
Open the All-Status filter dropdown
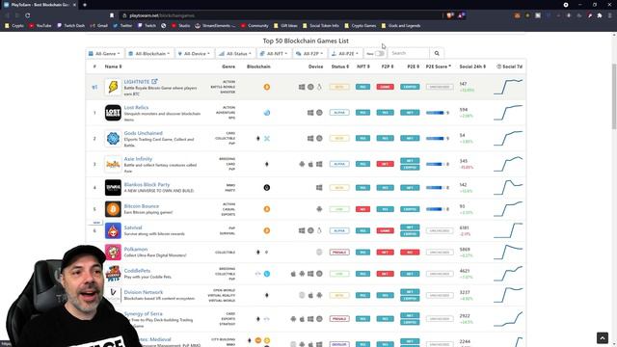coord(235,54)
